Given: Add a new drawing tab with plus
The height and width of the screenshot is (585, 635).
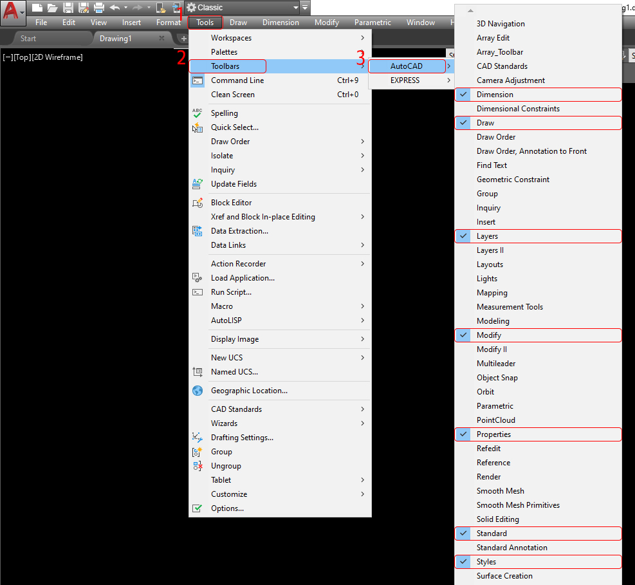Looking at the screenshot, I should point(183,39).
